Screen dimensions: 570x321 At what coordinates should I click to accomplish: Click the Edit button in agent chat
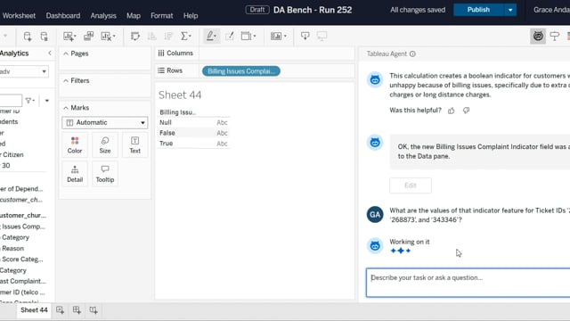[411, 185]
